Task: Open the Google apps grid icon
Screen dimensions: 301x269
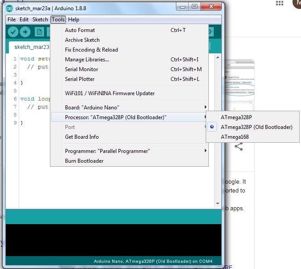Action: pos(280,3)
